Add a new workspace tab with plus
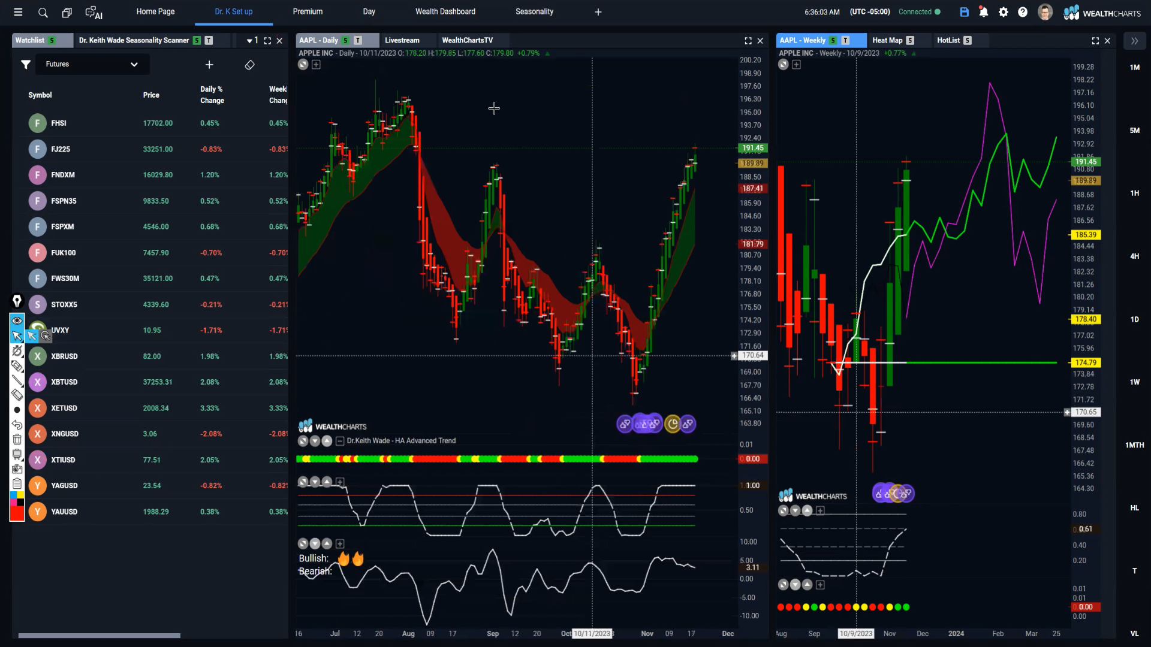 point(598,12)
